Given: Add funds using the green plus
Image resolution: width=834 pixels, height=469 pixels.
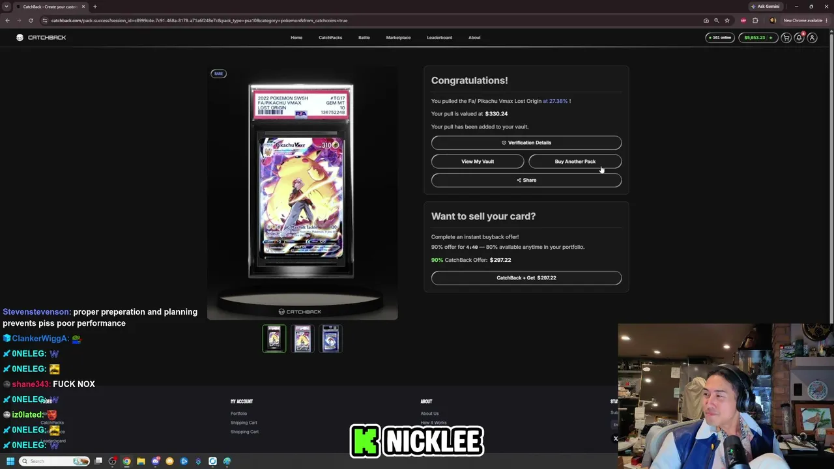Looking at the screenshot, I should pyautogui.click(x=771, y=38).
